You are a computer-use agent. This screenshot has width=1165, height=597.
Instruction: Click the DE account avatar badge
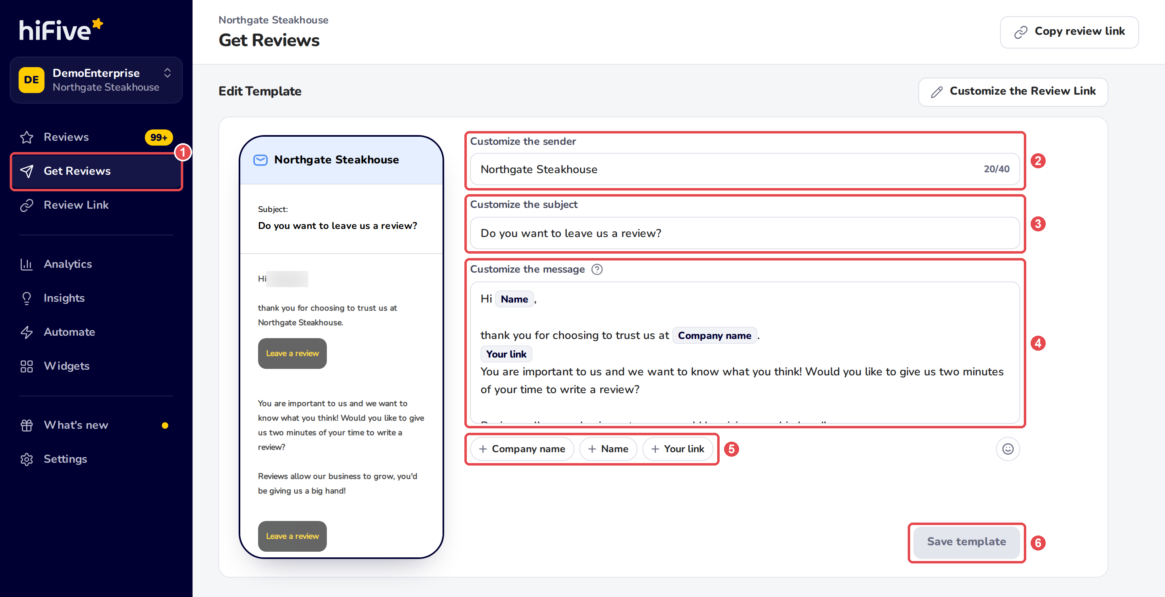tap(31, 80)
